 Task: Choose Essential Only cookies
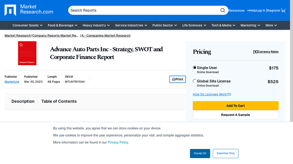[226, 153]
